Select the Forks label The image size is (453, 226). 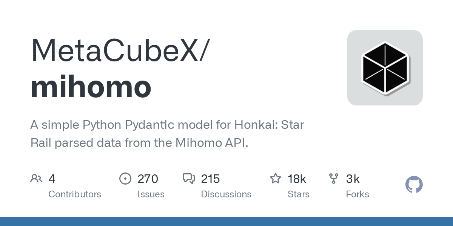357,194
